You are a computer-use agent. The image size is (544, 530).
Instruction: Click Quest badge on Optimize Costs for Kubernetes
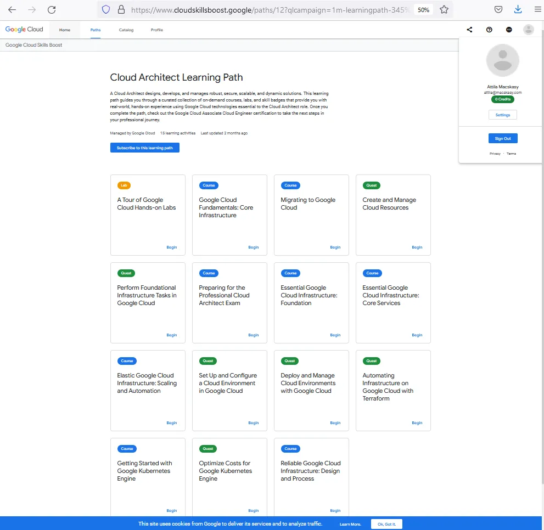pyautogui.click(x=208, y=448)
